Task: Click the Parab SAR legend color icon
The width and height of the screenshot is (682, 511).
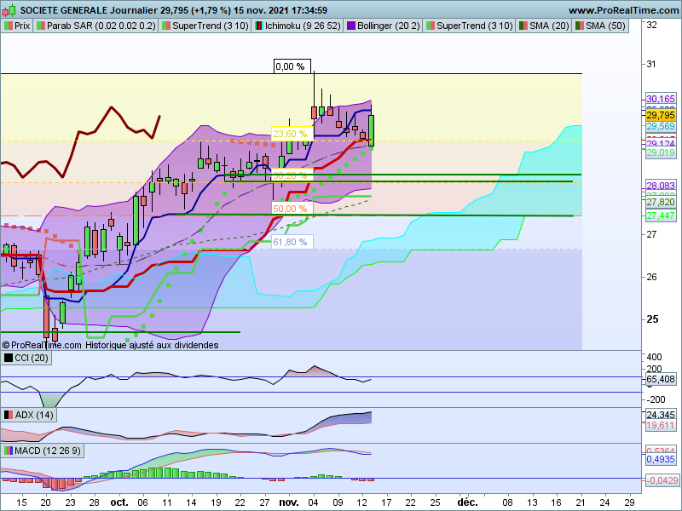Action: click(41, 26)
